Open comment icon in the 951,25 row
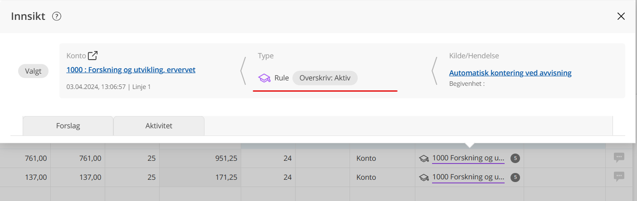This screenshot has height=201, width=637. [619, 158]
